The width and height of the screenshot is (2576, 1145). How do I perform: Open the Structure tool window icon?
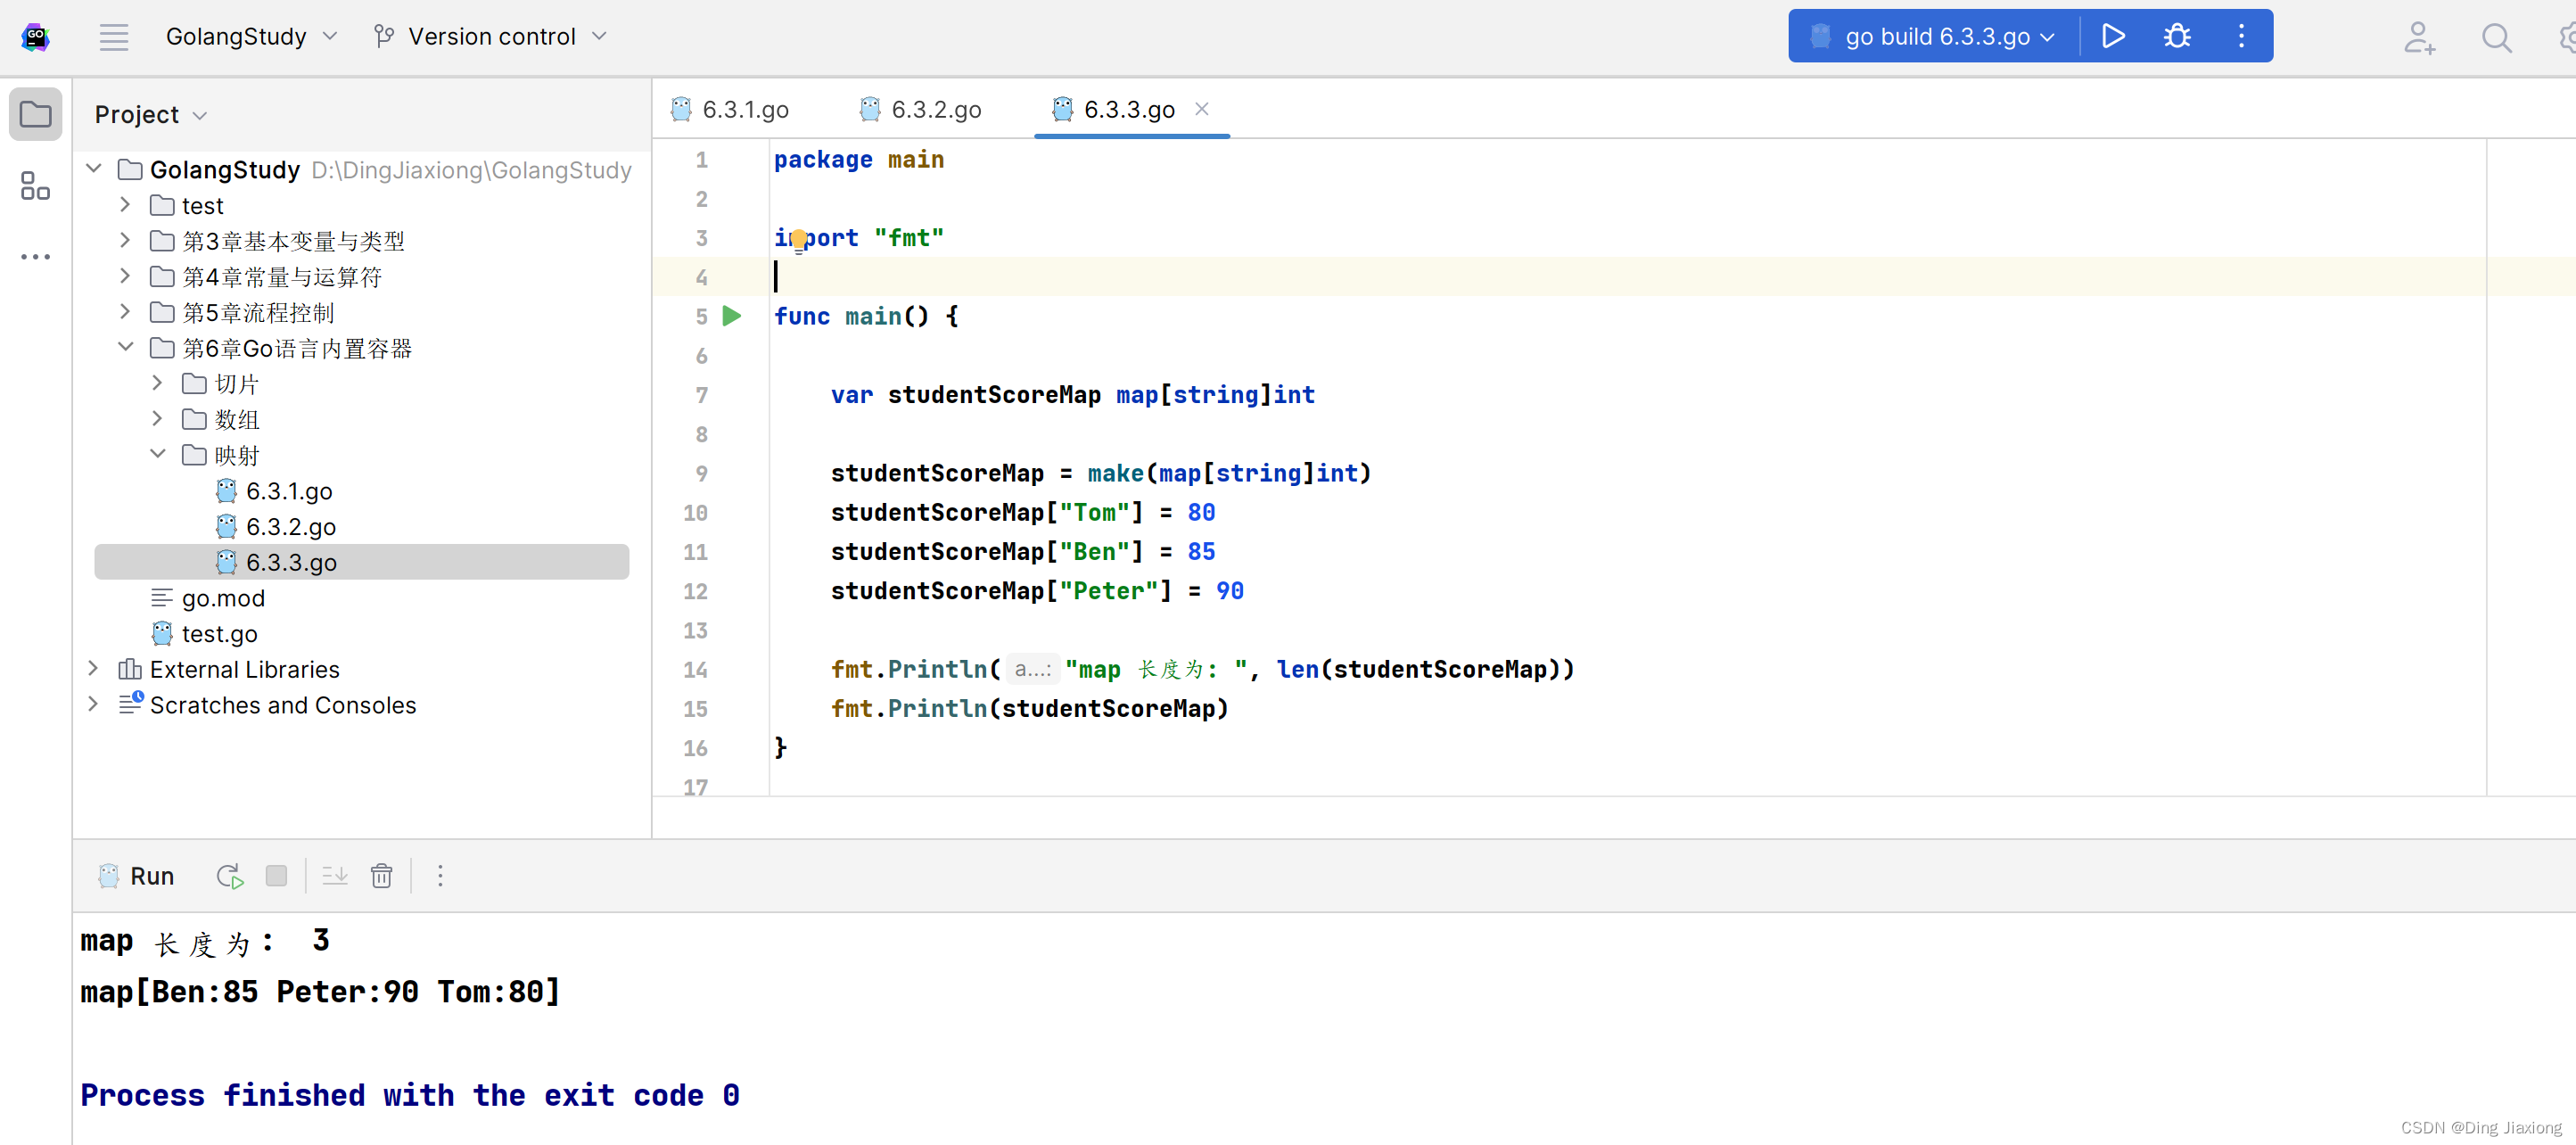[x=36, y=186]
